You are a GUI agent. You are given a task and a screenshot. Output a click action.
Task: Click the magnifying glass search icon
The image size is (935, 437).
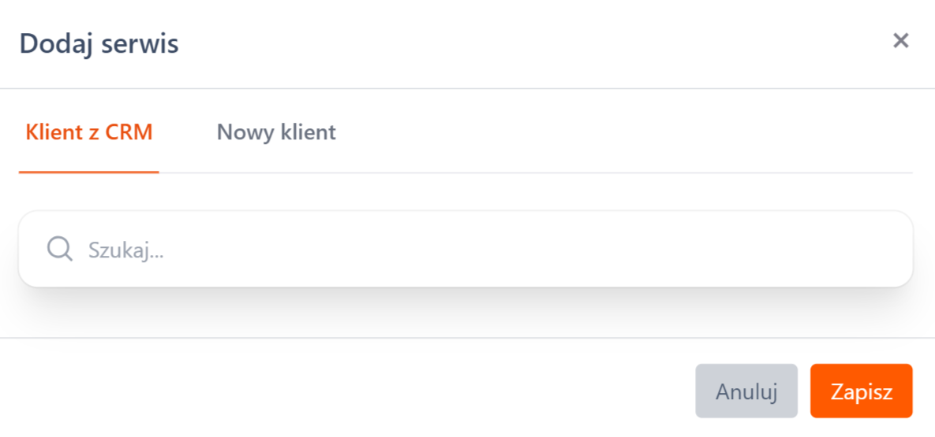point(59,250)
